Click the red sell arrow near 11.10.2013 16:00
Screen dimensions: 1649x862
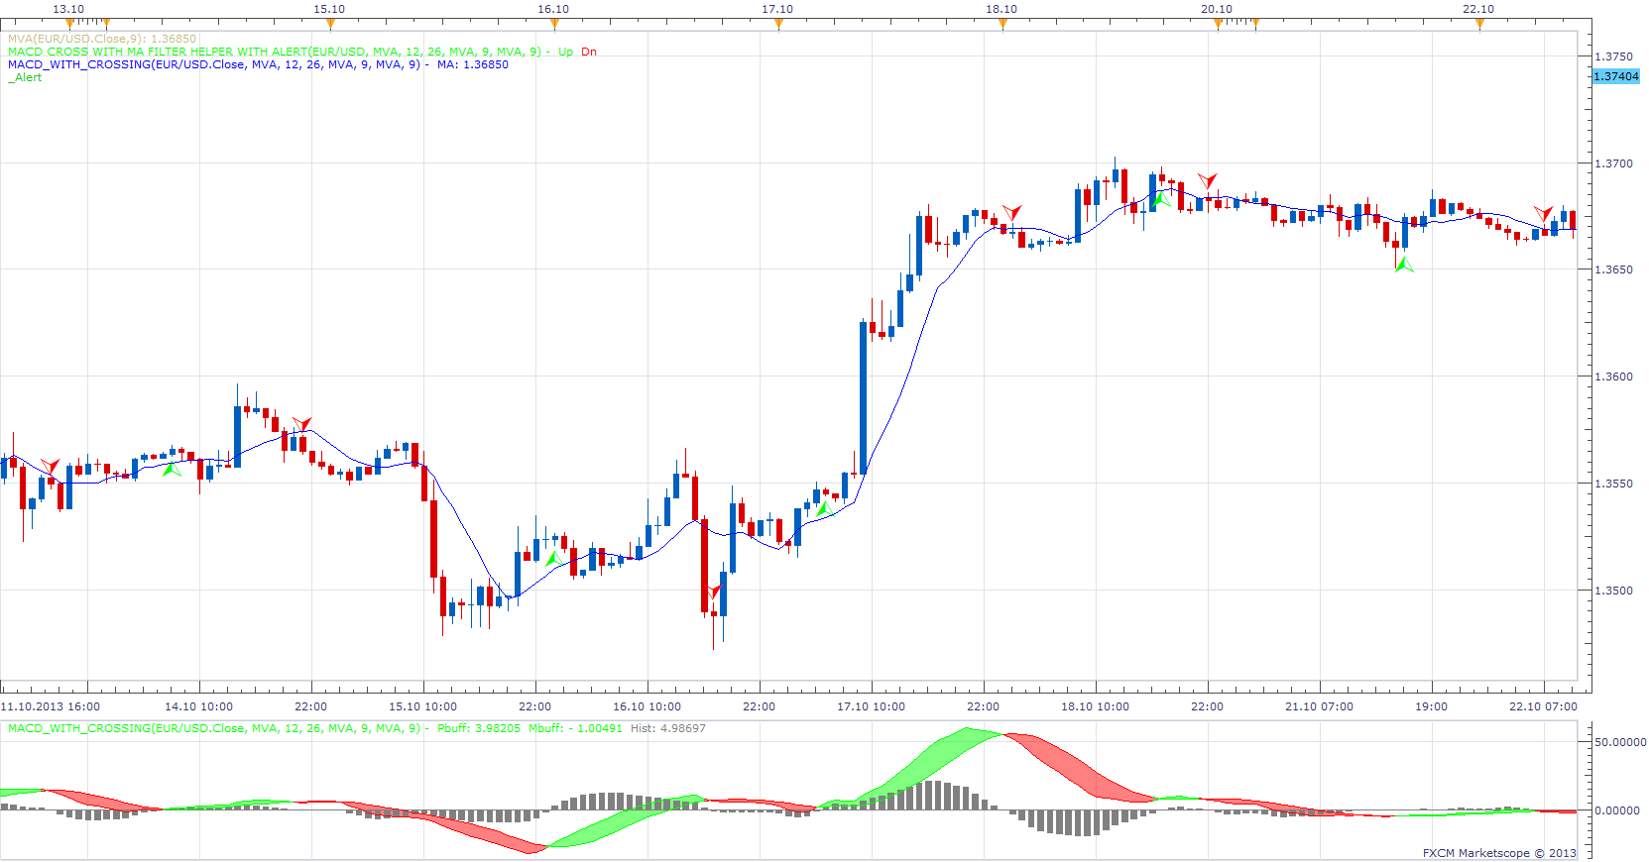pos(51,466)
